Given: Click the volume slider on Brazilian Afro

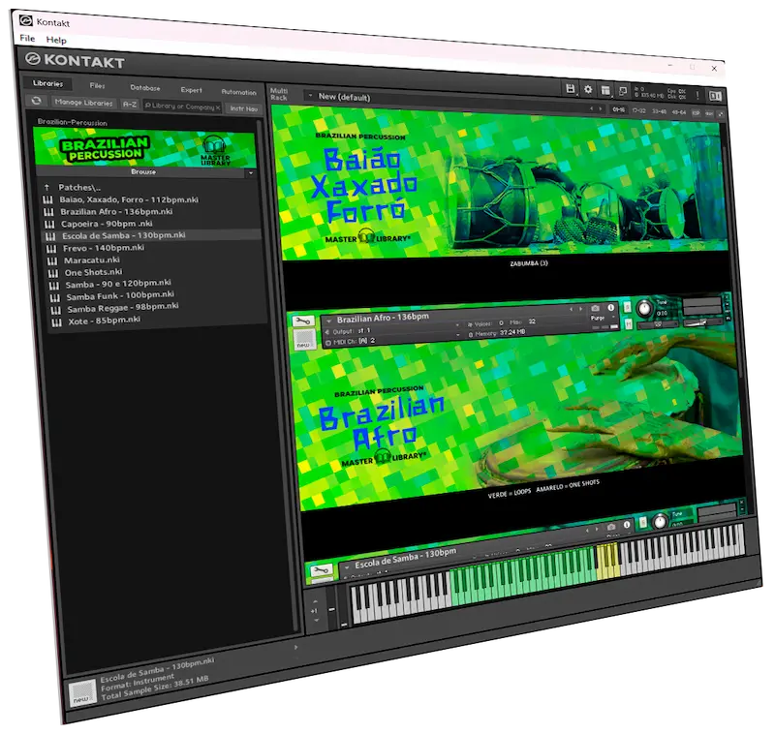Looking at the screenshot, I should pos(702,323).
